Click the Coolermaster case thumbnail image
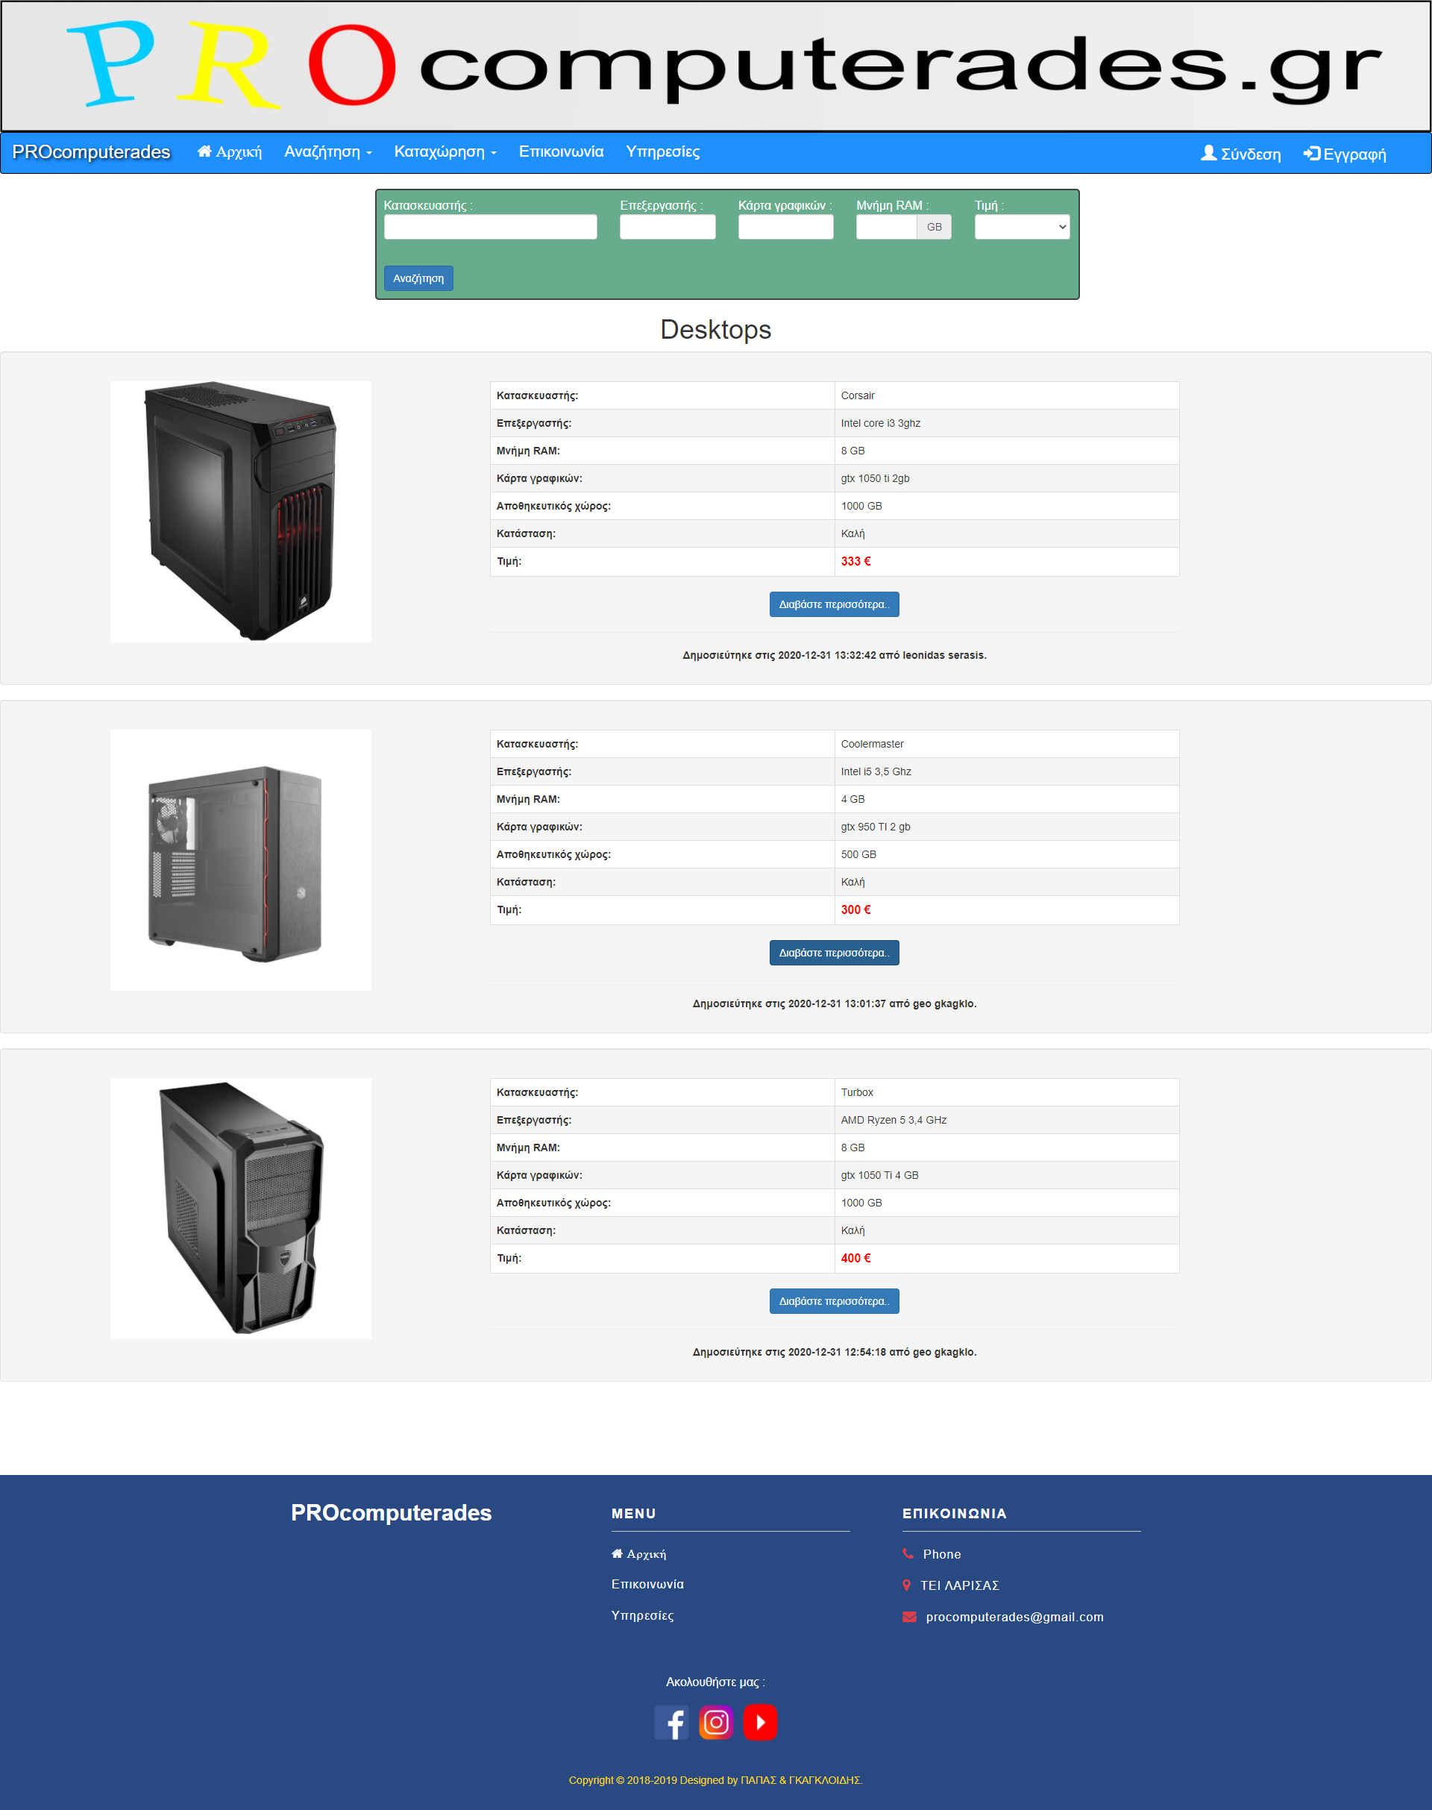The width and height of the screenshot is (1432, 1810). click(241, 859)
